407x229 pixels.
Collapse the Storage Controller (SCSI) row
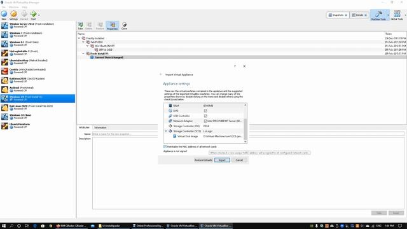point(166,131)
